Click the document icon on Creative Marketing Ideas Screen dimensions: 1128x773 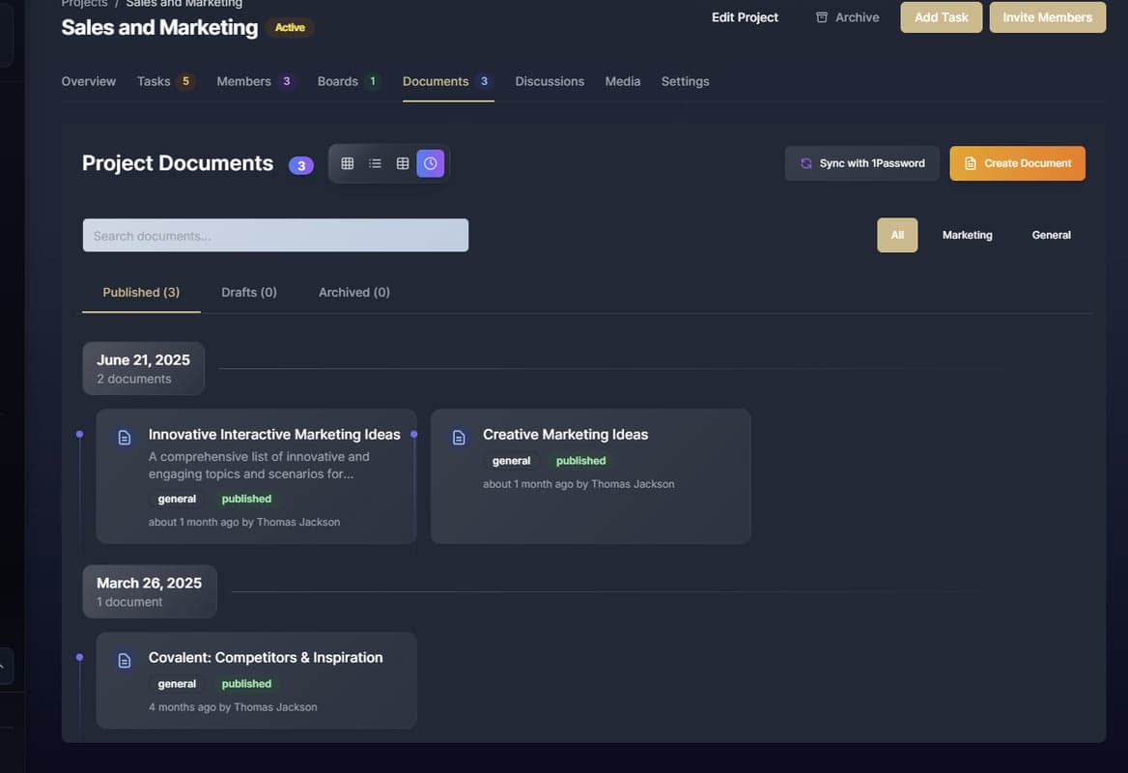[459, 438]
